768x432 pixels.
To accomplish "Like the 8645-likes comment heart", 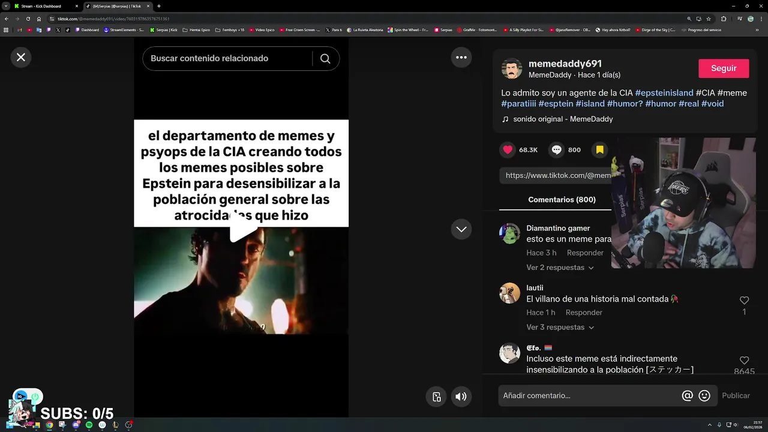I will pos(744,360).
